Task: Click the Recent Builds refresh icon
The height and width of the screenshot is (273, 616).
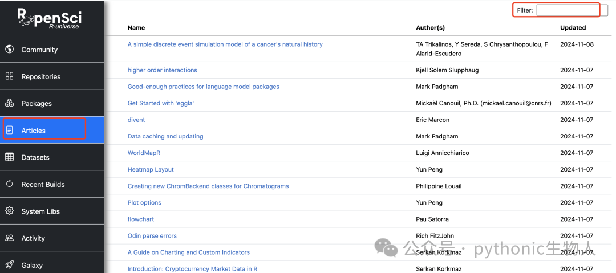Action: (x=10, y=184)
